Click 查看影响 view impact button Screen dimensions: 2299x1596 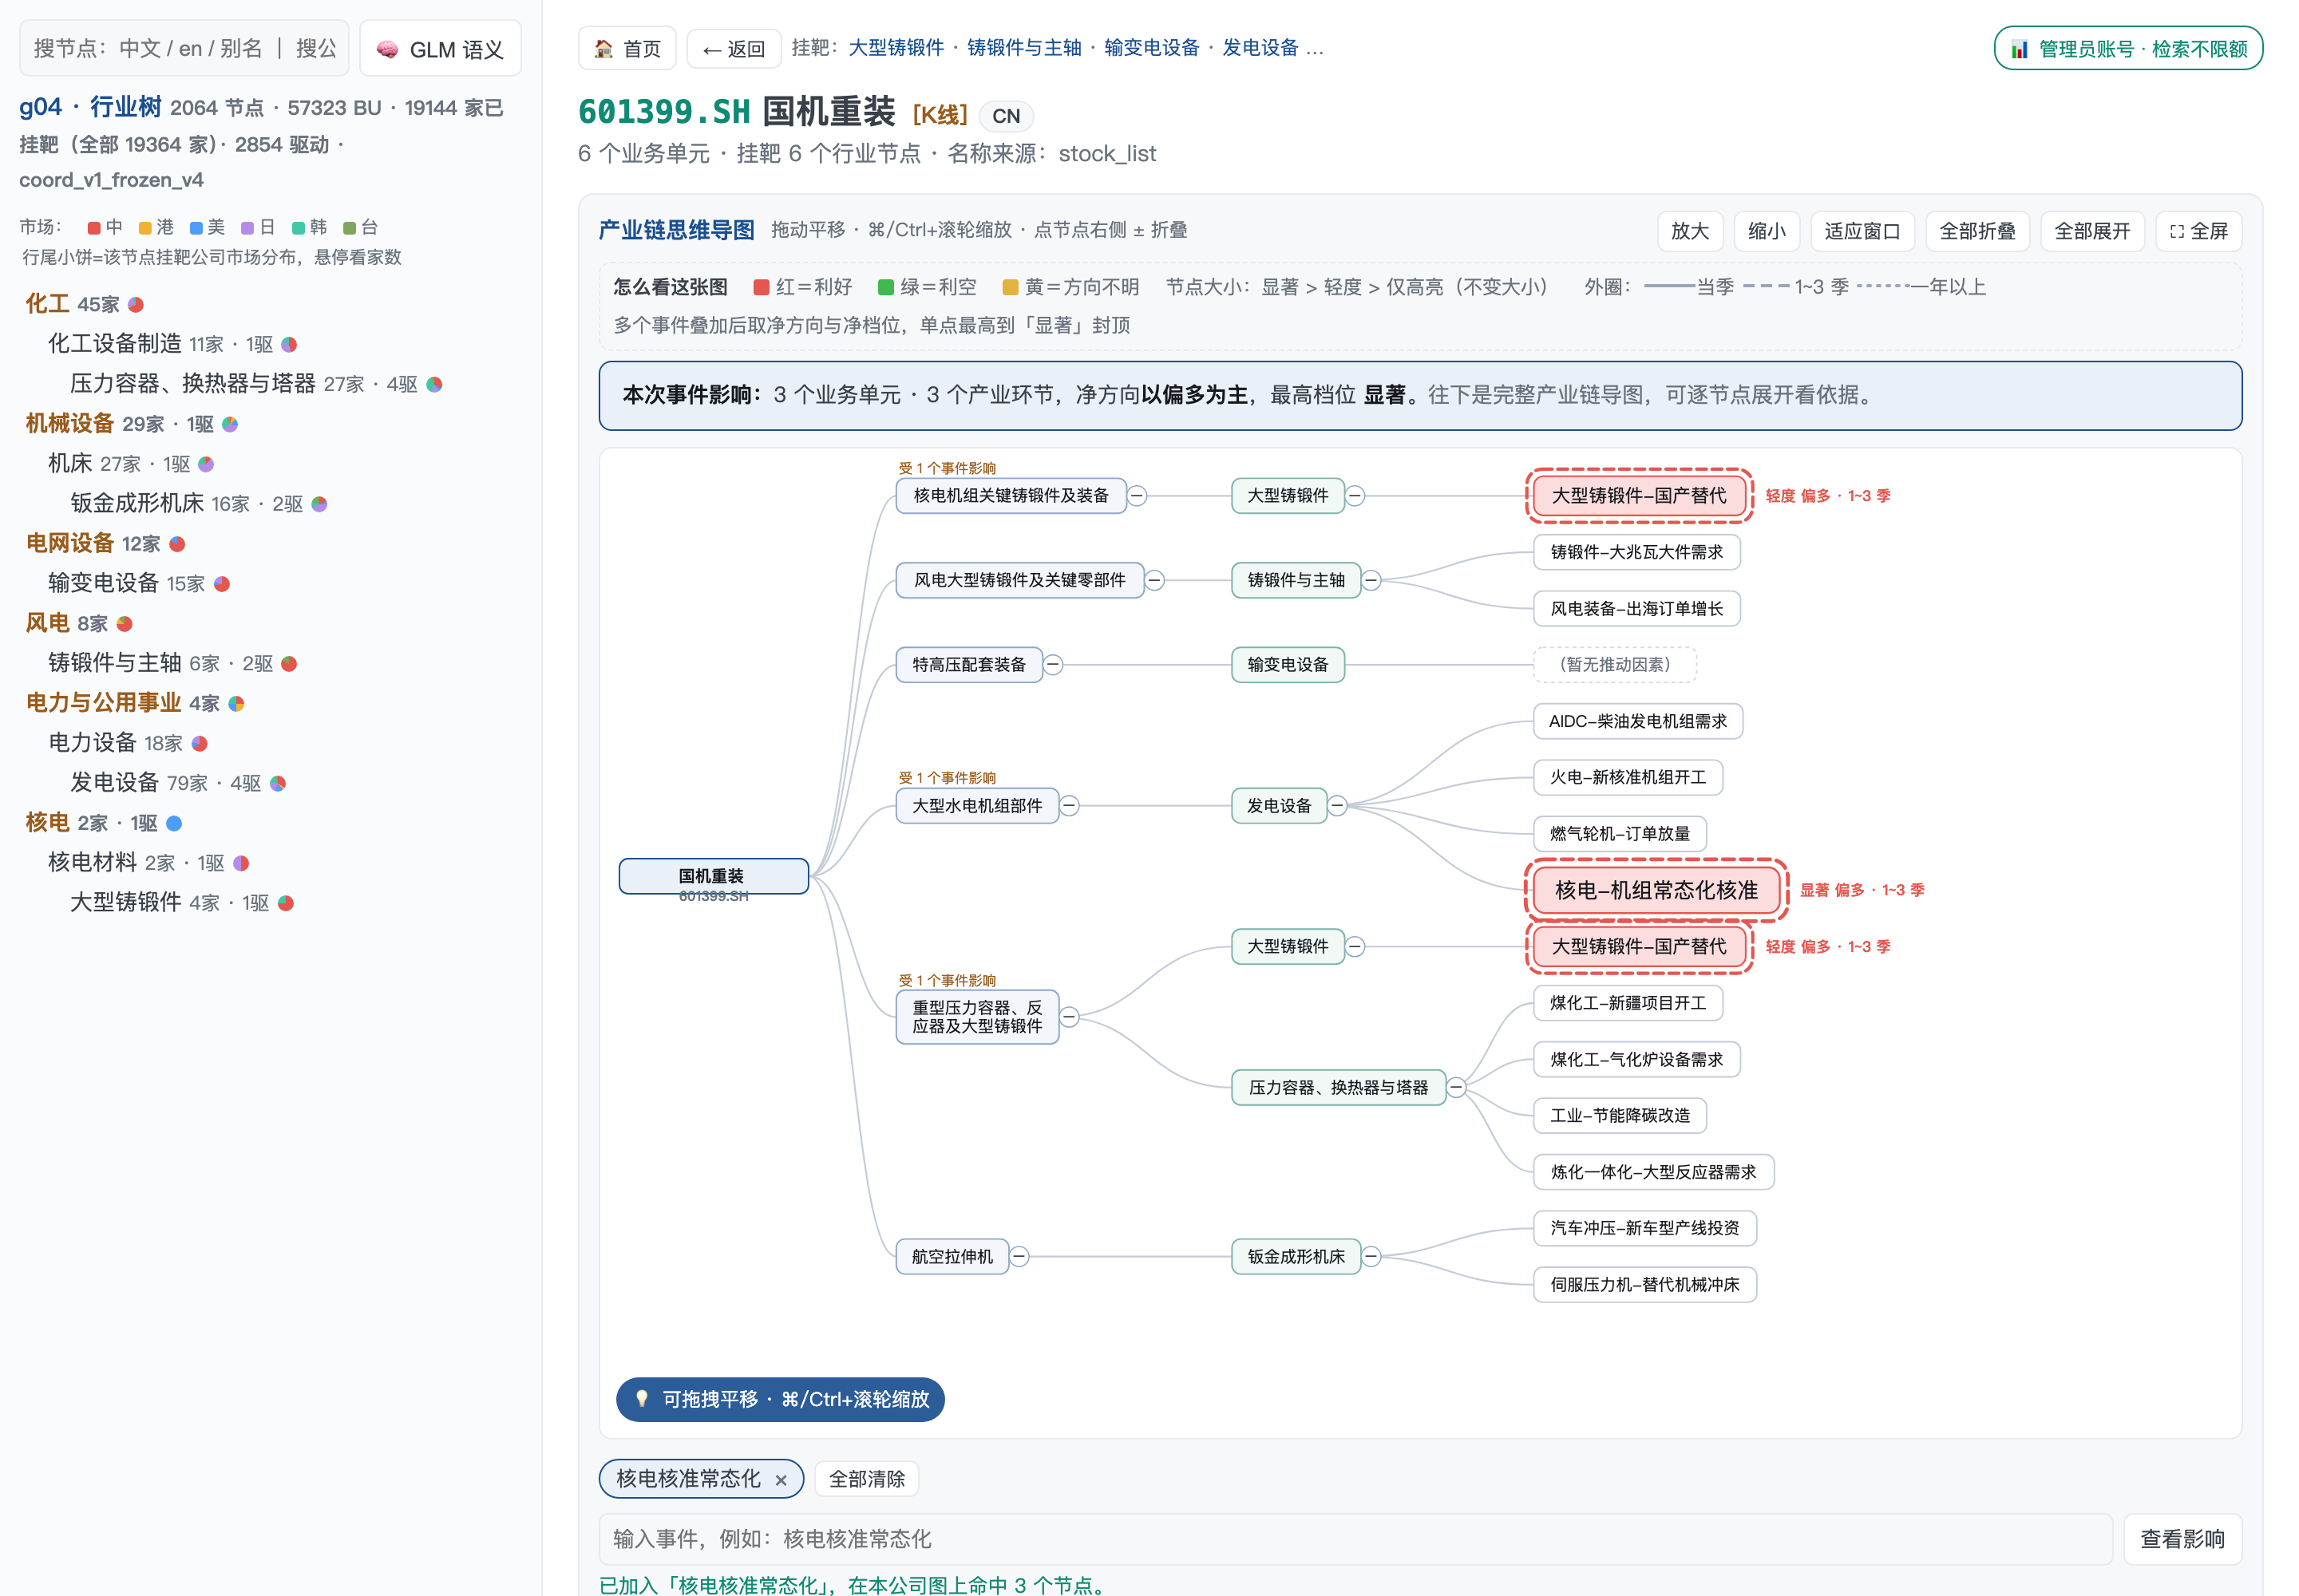(x=2182, y=1539)
